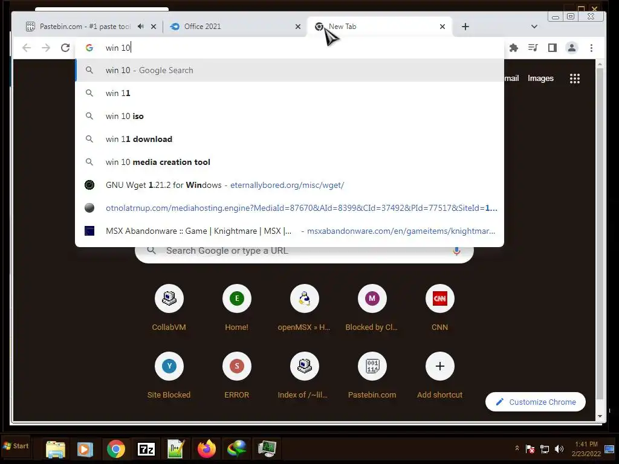Toggle the Chrome side panel
This screenshot has width=619, height=464.
click(x=553, y=48)
